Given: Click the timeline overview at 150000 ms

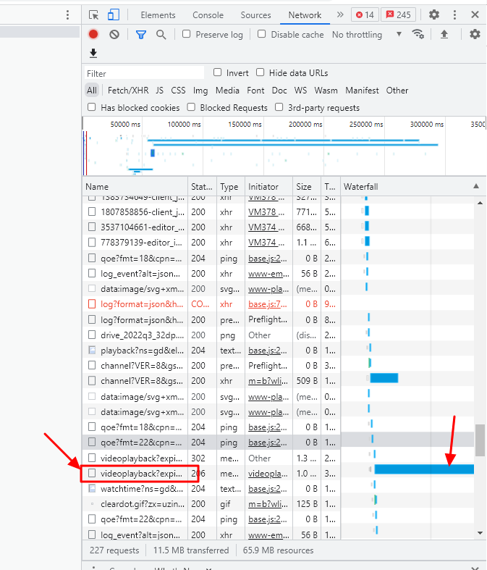Looking at the screenshot, I should click(x=245, y=124).
